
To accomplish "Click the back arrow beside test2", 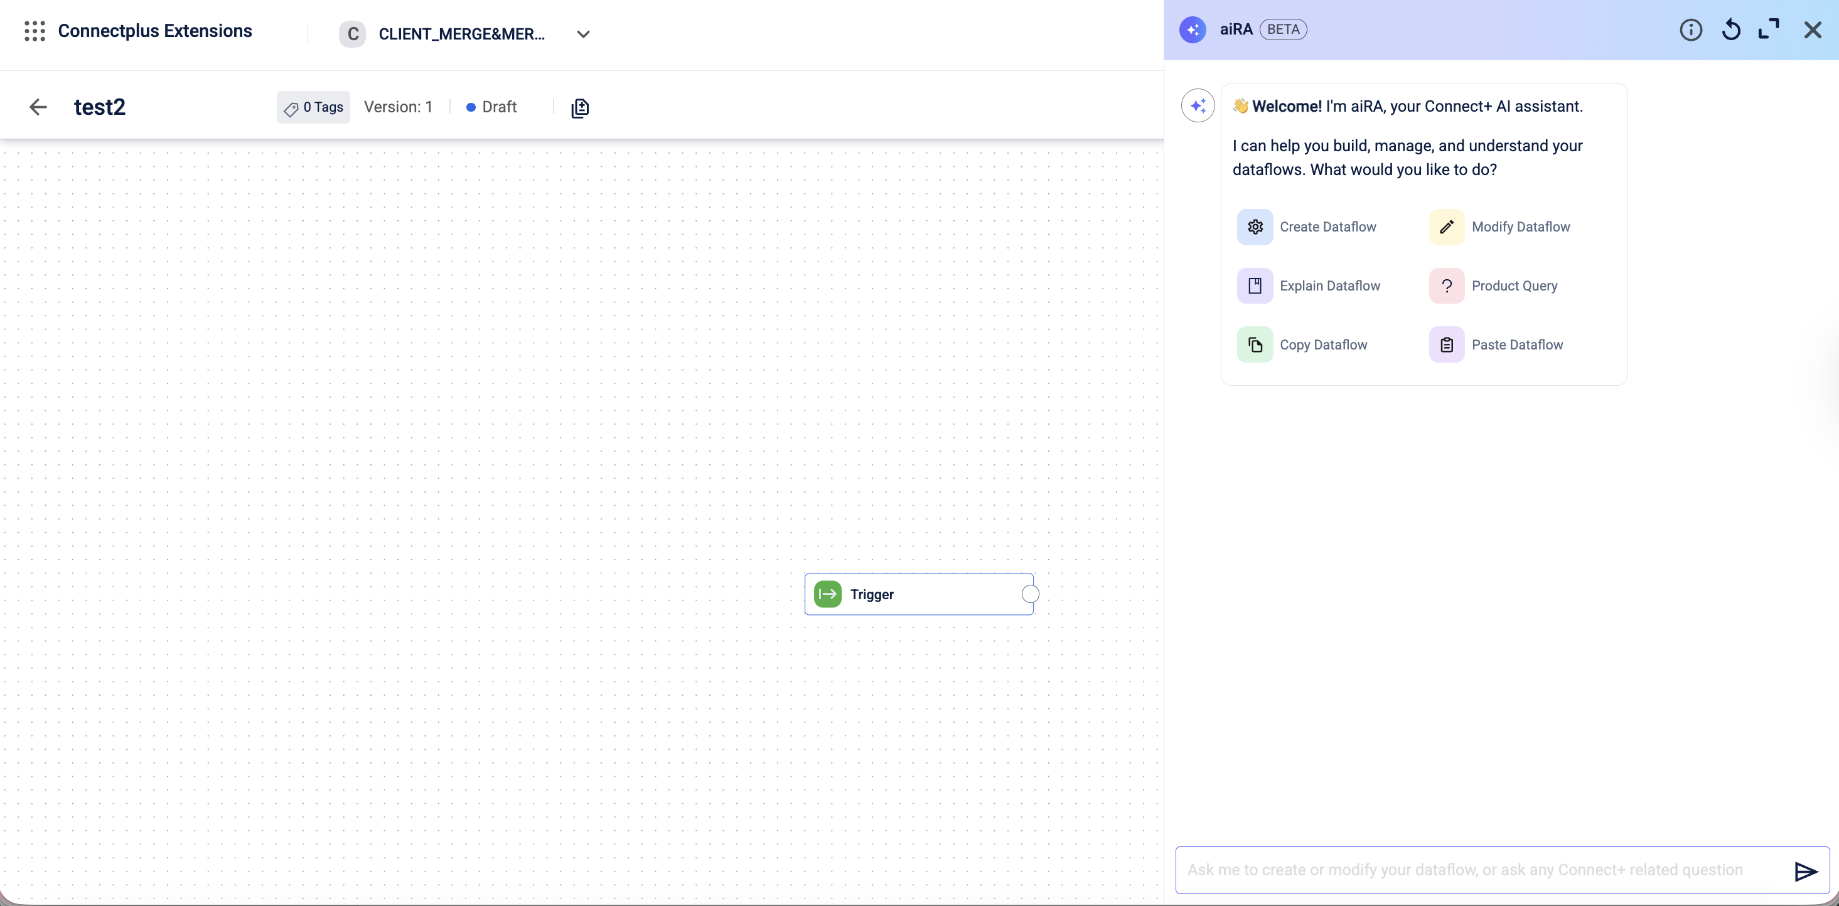I will 38,107.
